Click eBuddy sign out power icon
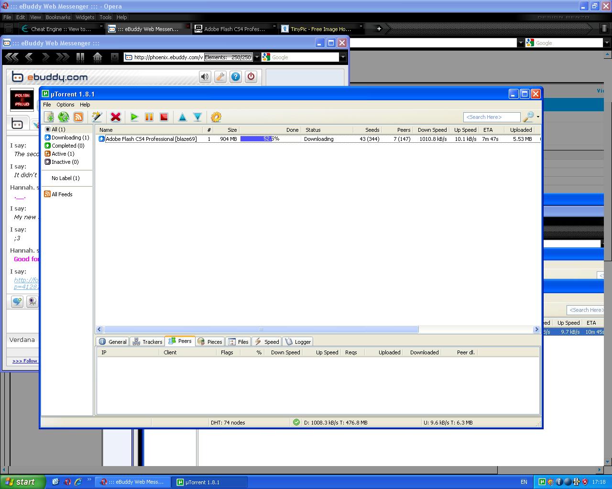 click(x=251, y=77)
